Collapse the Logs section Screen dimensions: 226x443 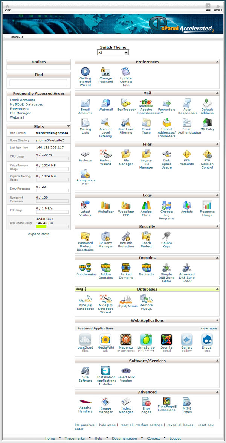click(217, 195)
